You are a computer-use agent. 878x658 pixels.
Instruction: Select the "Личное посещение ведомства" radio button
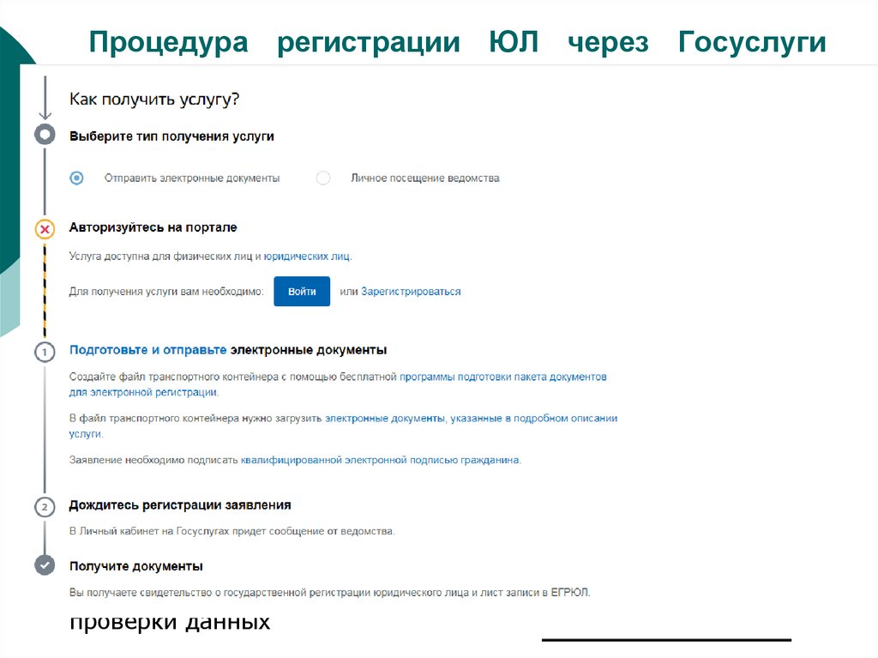pyautogui.click(x=323, y=178)
